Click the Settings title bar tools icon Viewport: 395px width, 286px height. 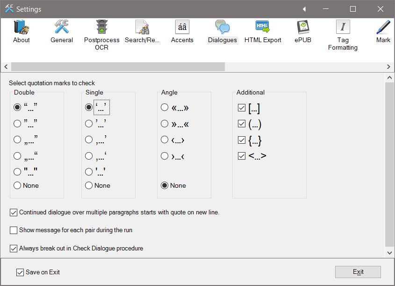[x=9, y=9]
